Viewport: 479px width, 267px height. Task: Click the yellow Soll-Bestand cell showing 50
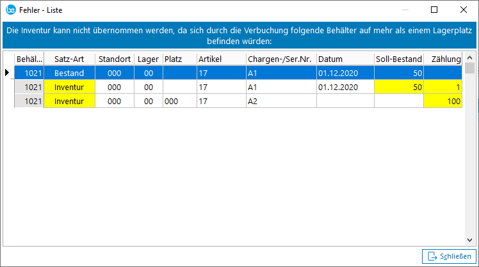pos(398,87)
